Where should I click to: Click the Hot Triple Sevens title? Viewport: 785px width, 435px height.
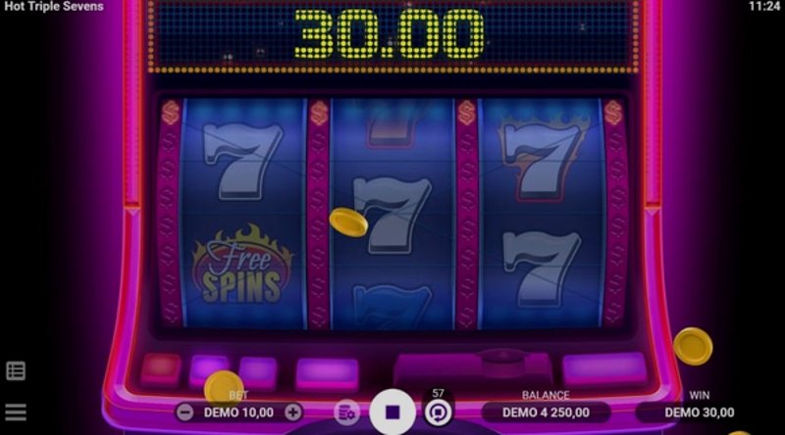54,7
